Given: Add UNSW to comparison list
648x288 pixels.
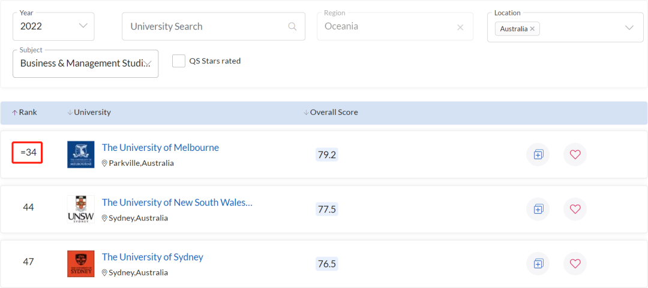Looking at the screenshot, I should click(538, 209).
